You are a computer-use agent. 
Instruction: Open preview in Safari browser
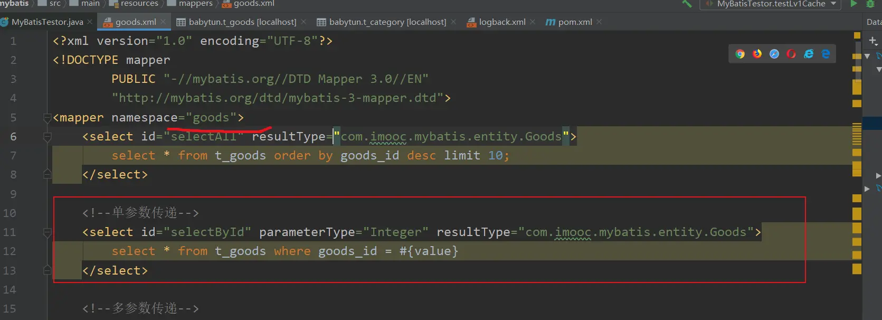coord(774,54)
